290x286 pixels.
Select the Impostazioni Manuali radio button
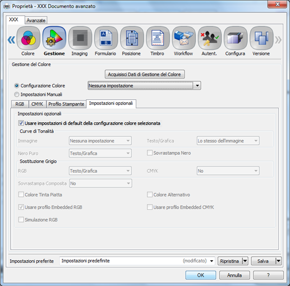point(17,94)
